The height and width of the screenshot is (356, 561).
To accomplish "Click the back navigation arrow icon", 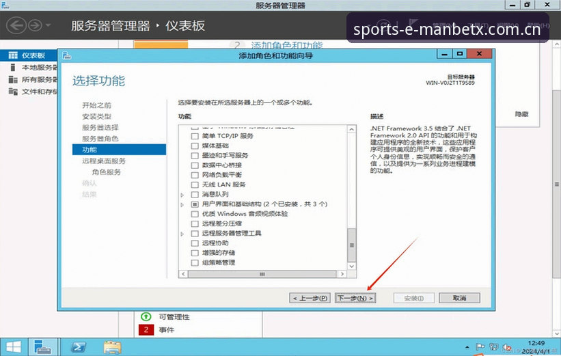I will tap(16, 26).
